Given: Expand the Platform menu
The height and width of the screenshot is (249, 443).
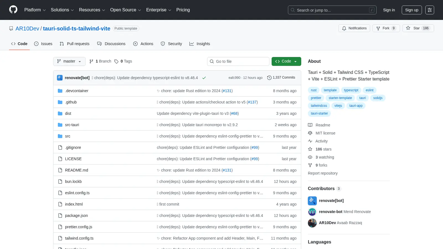Looking at the screenshot, I should pos(35,10).
